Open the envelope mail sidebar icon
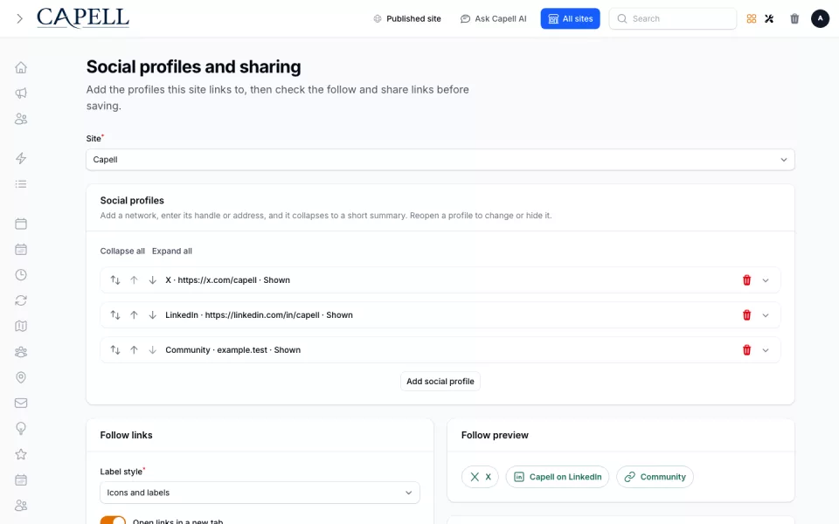 (21, 403)
